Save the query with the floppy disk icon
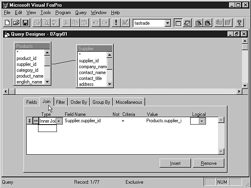 25,23
